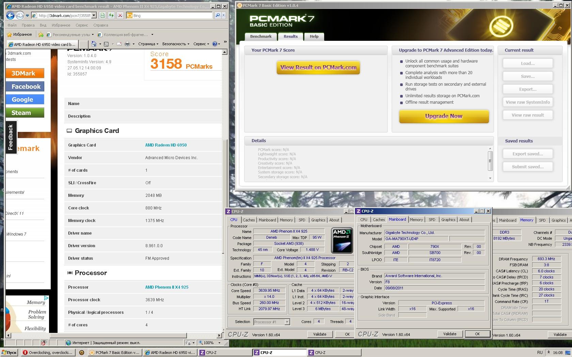
Task: Open the recent pages dropdown arrow
Action: click(x=27, y=15)
